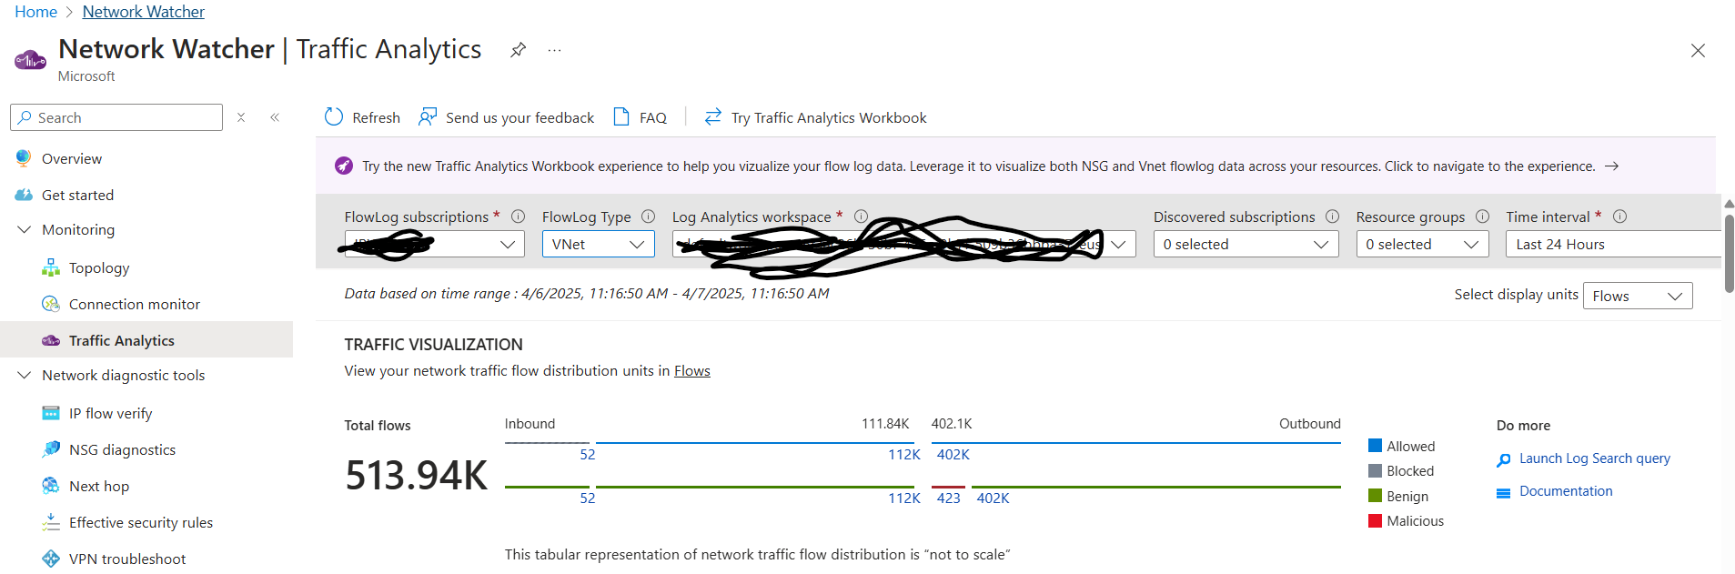Open the Documentation link
This screenshot has width=1735, height=574.
pos(1566,491)
